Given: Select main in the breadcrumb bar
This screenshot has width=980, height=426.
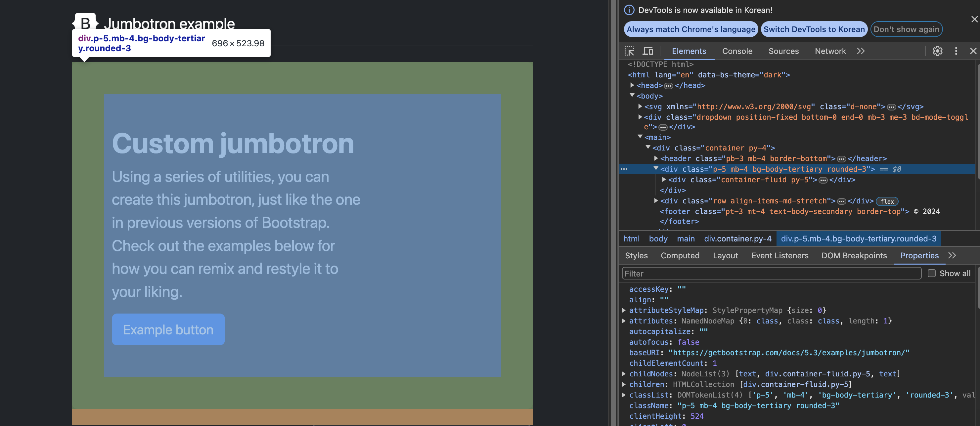Looking at the screenshot, I should coord(686,238).
